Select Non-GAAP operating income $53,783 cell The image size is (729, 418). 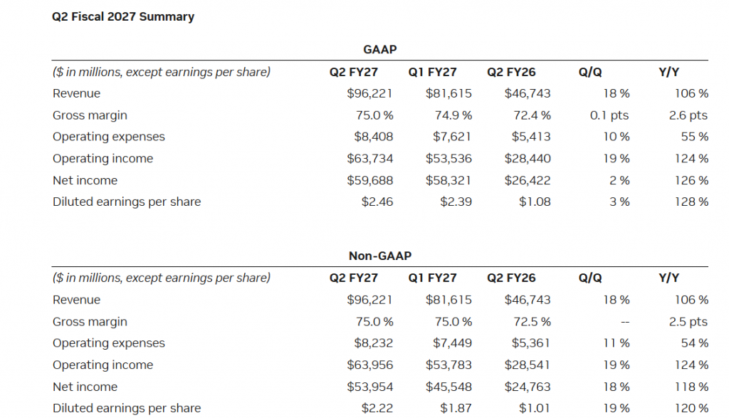coord(449,365)
